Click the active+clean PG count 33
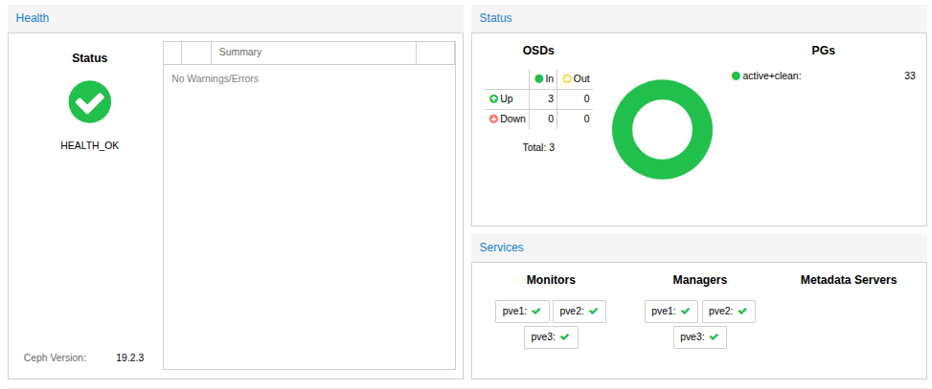The image size is (932, 389). 909,76
